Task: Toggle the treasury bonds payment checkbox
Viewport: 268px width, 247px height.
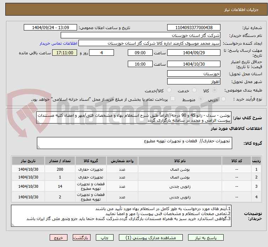Action: (x=173, y=99)
